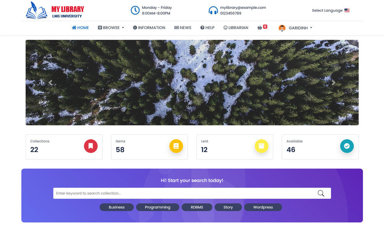Select the RDBMS keyword tag
384x227 pixels.
(197, 207)
